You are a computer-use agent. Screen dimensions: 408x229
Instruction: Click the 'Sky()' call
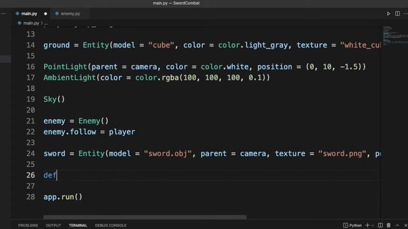click(54, 99)
